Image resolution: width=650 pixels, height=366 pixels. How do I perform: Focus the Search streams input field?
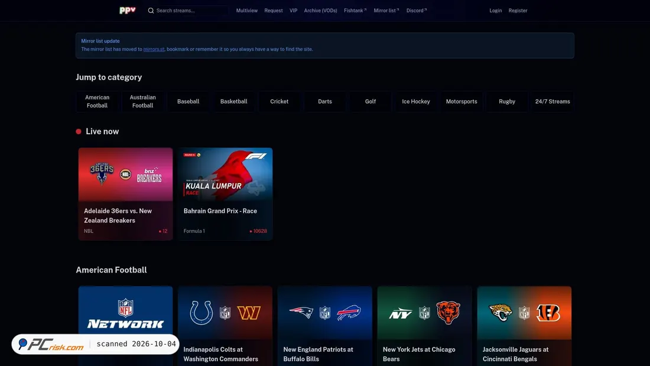(187, 11)
